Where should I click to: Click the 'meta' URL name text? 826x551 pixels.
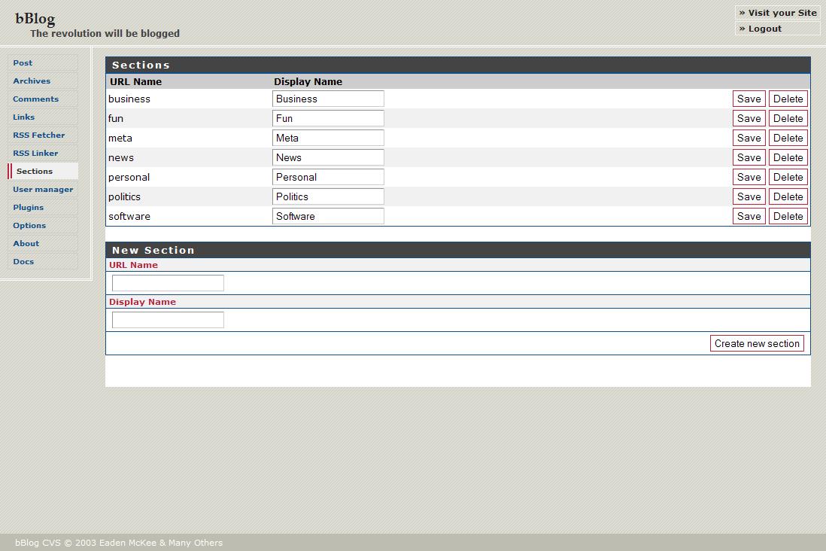click(x=120, y=139)
